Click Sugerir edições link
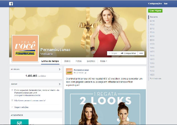Screen dimensions: 177x125 tap(21, 107)
